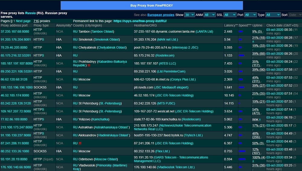
Task: Click the red warning marks after Kabardino-Balkariya Republic
Action: (x=89, y=65)
